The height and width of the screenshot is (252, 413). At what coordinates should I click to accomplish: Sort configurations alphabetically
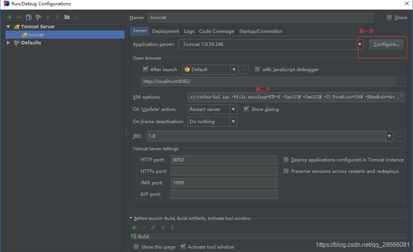coord(76,17)
